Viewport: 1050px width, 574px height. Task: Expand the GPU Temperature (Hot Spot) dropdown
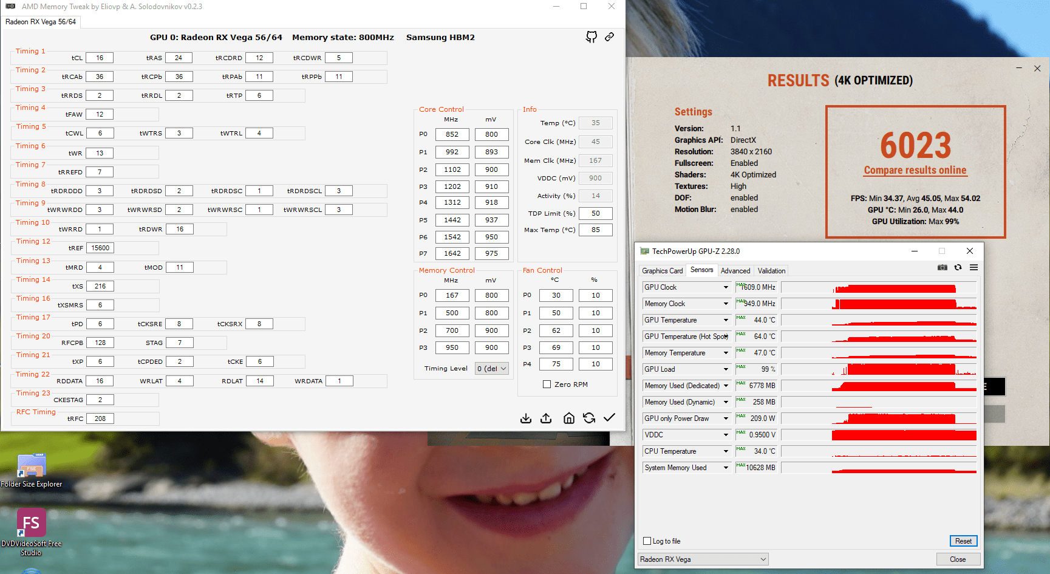pos(726,337)
